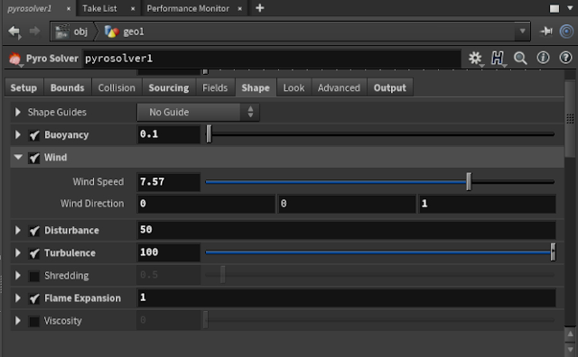Click the Wind Speed slider handle
This screenshot has width=578, height=357.
click(x=469, y=182)
